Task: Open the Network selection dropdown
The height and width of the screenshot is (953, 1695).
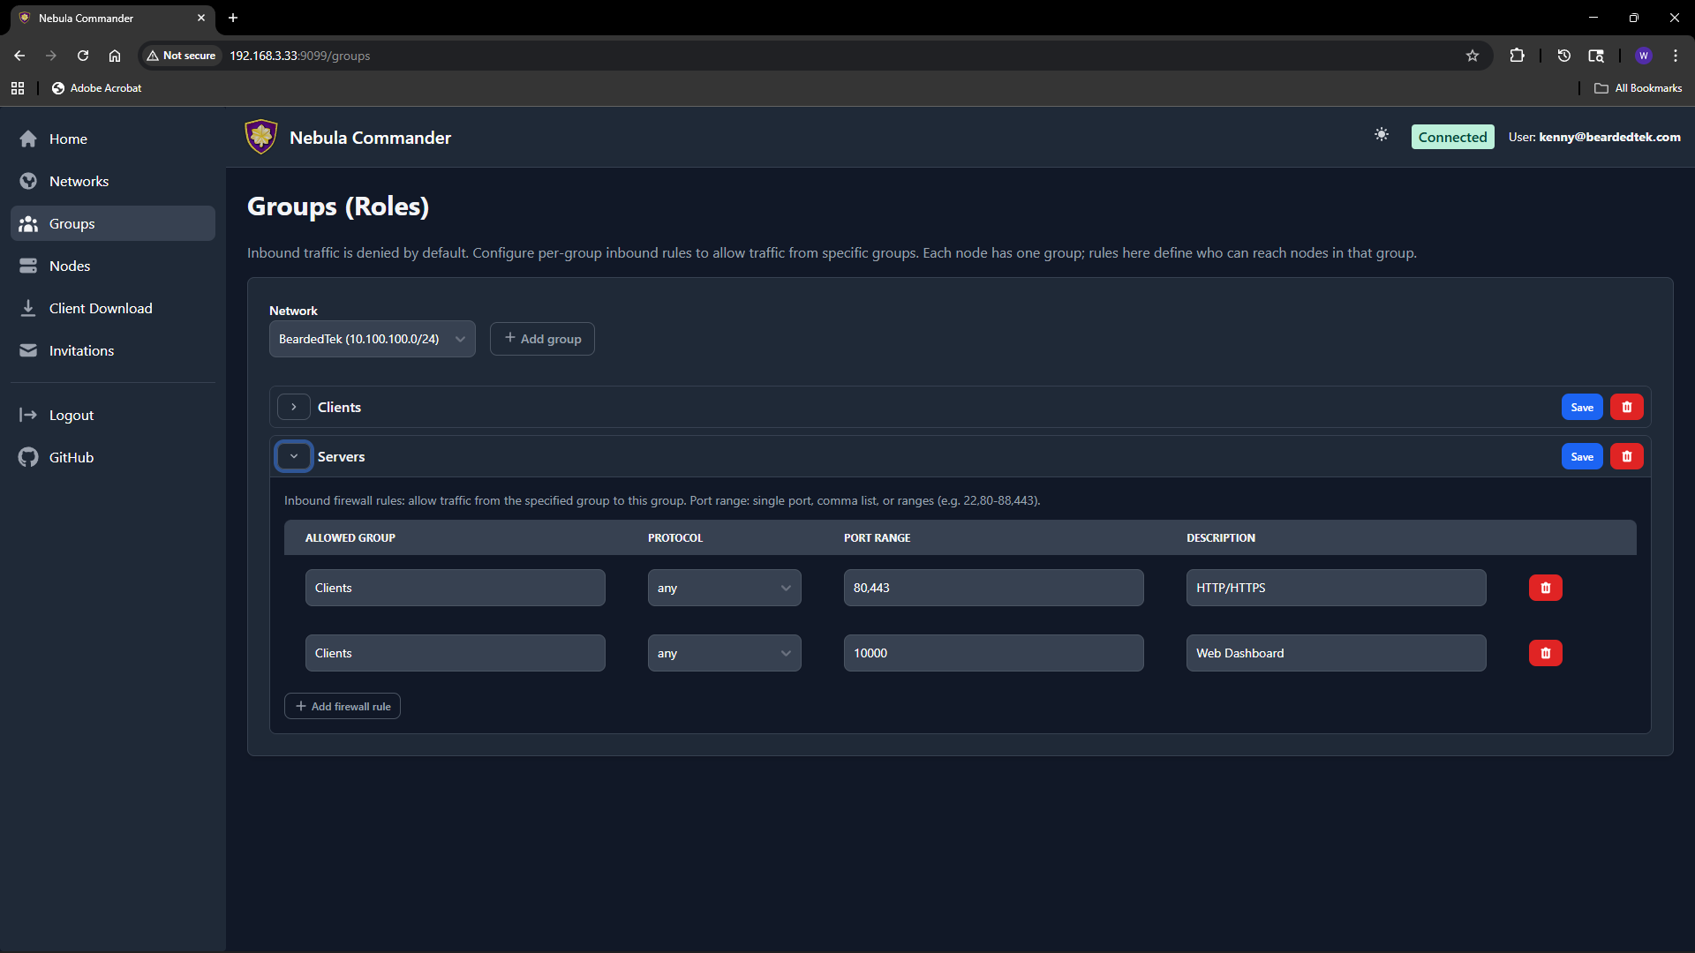Action: coord(372,338)
